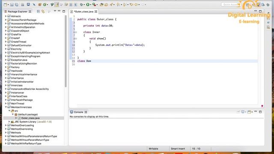Expand the Innerclass project
Image resolution: width=274 pixels, height=154 pixels.
tap(6, 86)
